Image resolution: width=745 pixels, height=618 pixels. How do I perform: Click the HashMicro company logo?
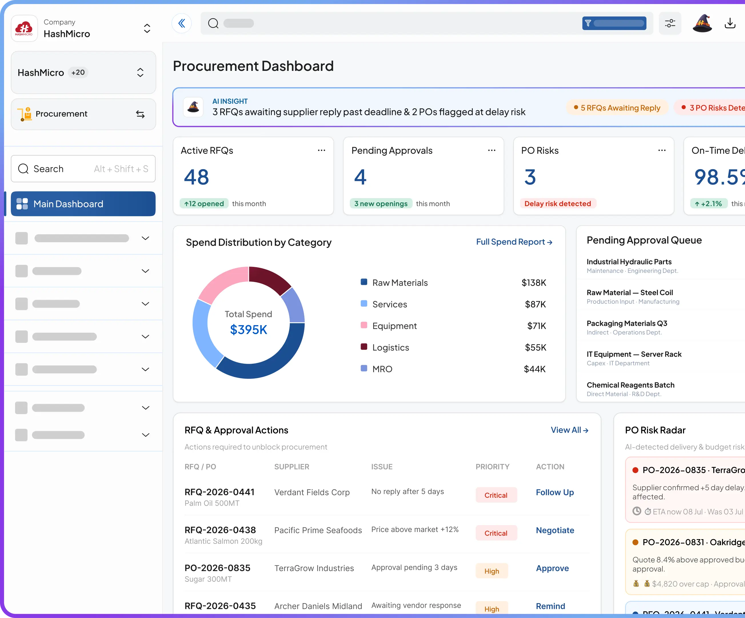click(24, 28)
